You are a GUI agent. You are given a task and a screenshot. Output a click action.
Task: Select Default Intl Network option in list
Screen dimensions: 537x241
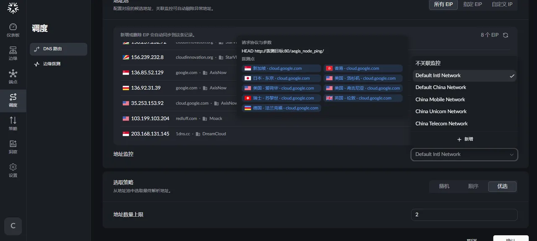(464, 76)
